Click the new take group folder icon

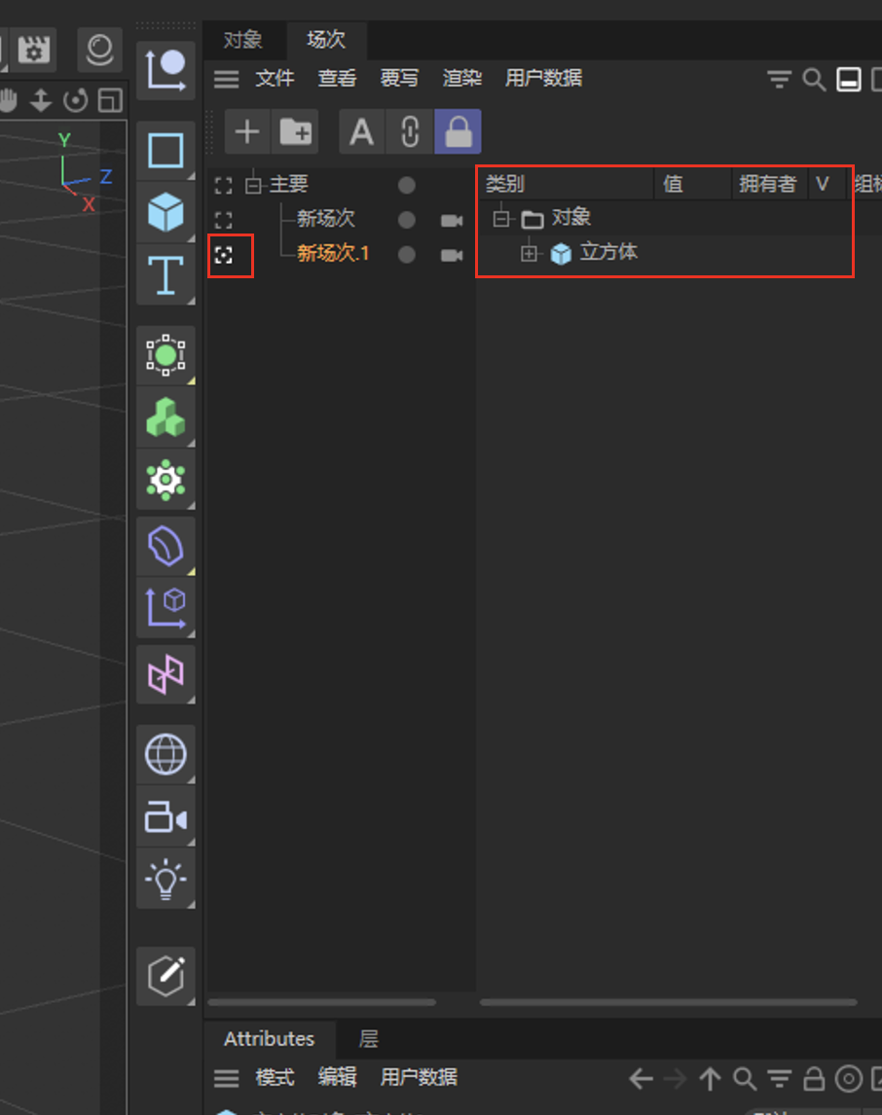coord(295,132)
